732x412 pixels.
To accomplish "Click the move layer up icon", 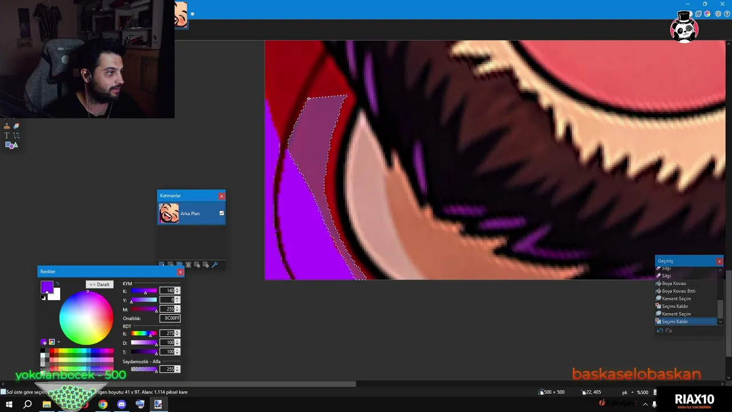I will [197, 265].
